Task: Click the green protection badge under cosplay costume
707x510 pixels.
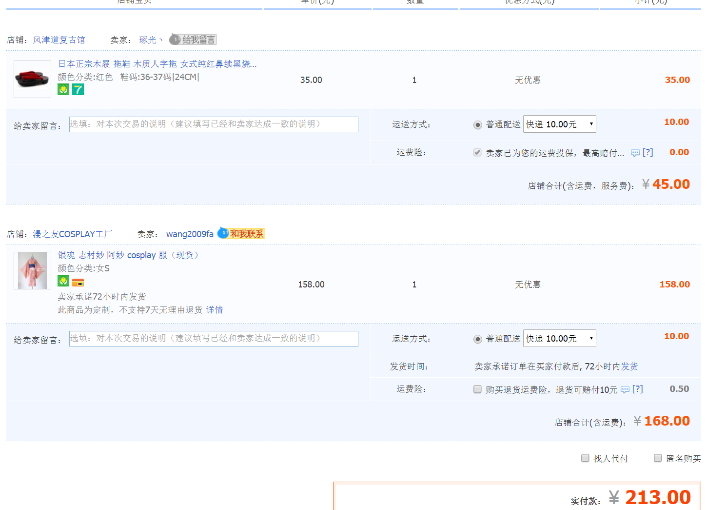Action: click(x=63, y=281)
